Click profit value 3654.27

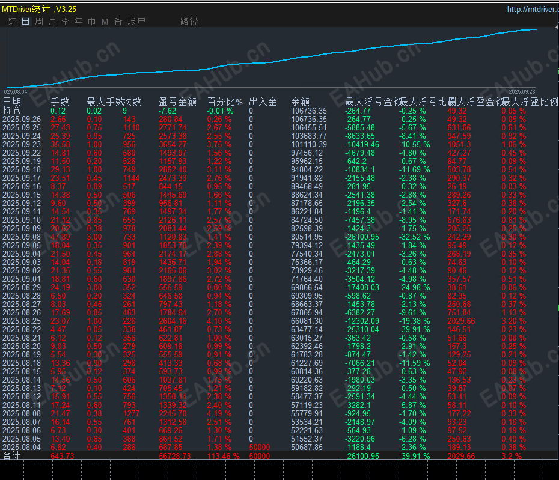(173, 144)
